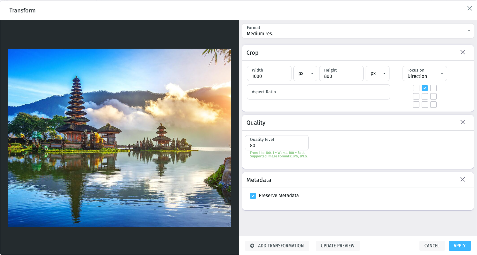Open the Format dropdown
Screen dimensions: 477x255
[358, 31]
